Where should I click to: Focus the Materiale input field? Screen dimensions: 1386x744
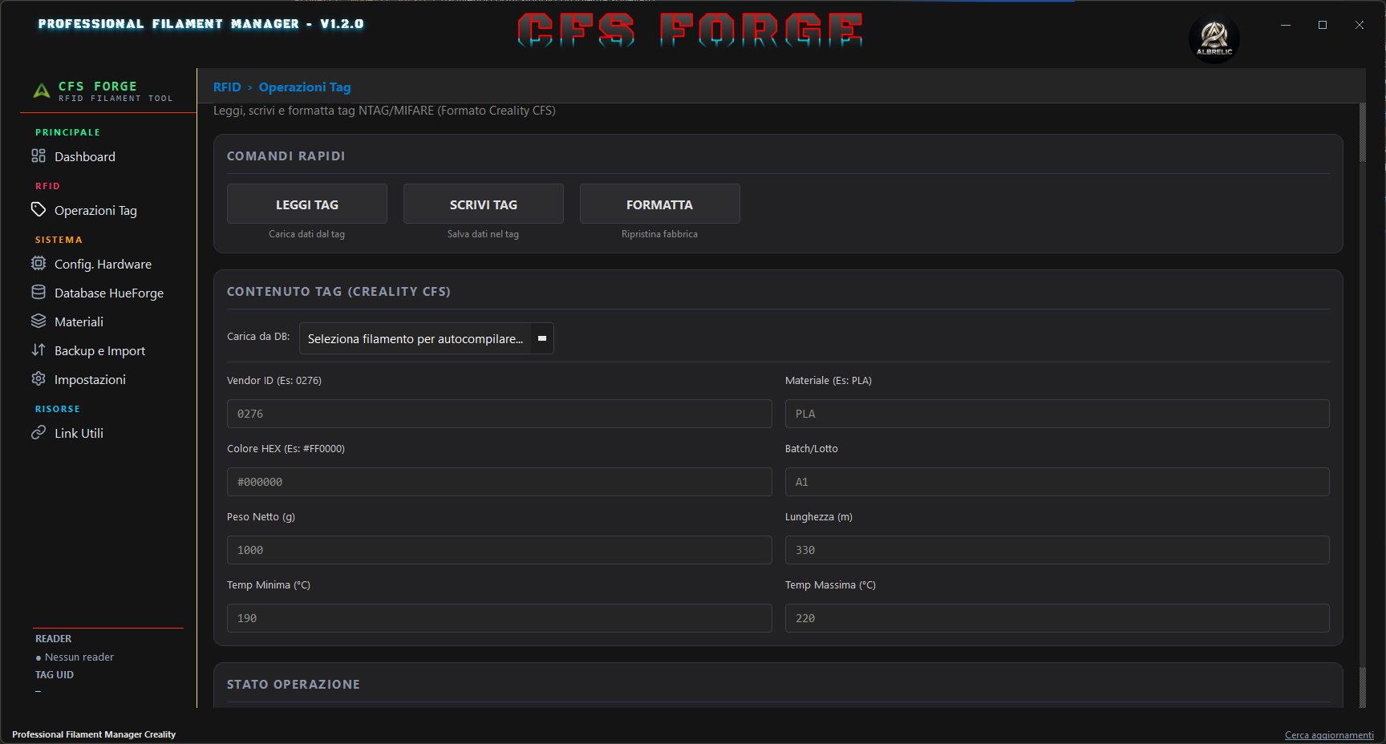pyautogui.click(x=1057, y=414)
